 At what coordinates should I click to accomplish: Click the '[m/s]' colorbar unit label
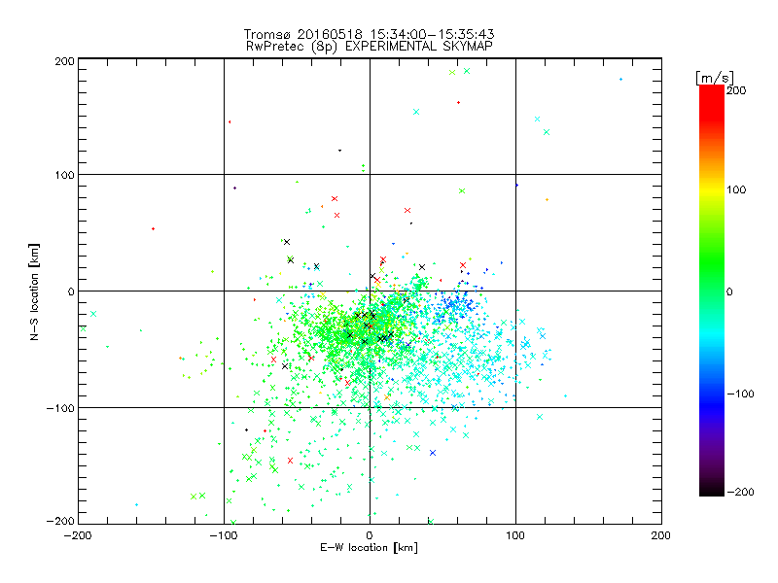click(x=715, y=78)
